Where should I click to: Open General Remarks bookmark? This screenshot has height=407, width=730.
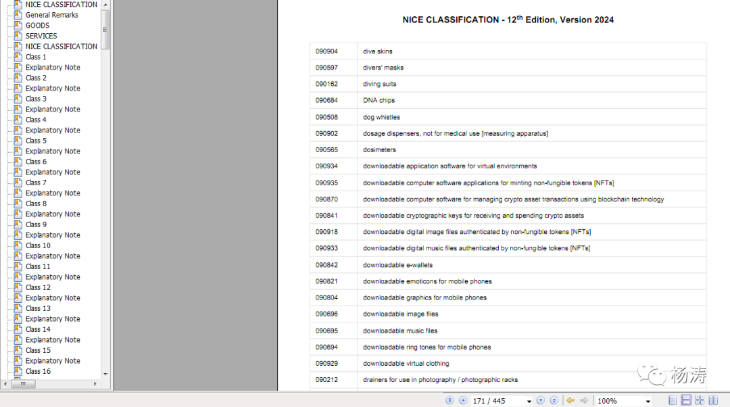tap(51, 15)
